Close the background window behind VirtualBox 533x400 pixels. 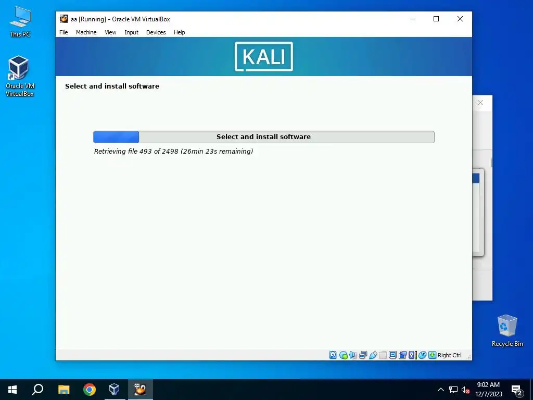click(480, 103)
